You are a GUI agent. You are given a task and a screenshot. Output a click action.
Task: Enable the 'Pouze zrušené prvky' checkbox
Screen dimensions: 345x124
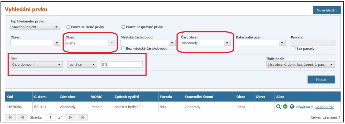tap(68, 27)
